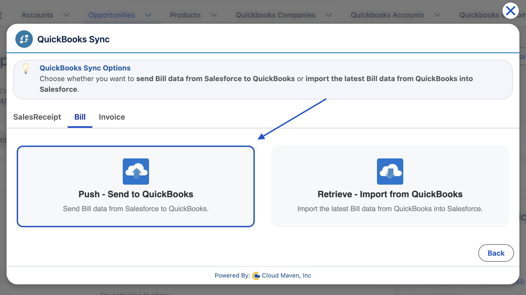Click the Cloud Maven logo icon
The height and width of the screenshot is (295, 526).
[x=256, y=276]
